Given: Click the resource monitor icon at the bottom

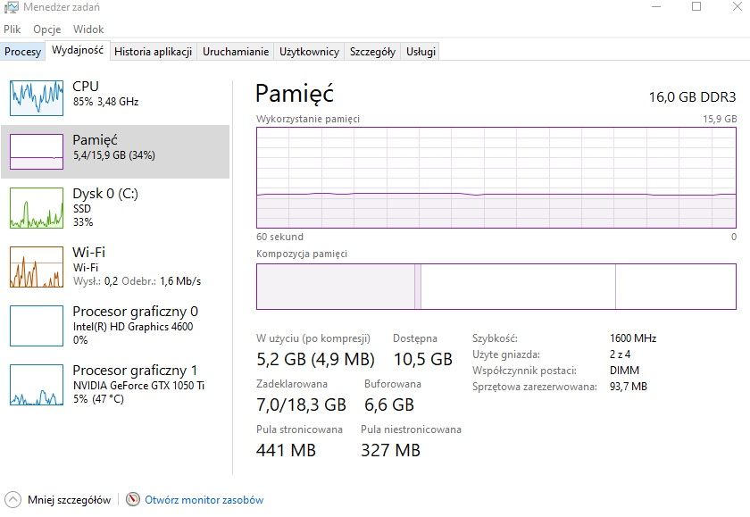Looking at the screenshot, I should [x=133, y=500].
